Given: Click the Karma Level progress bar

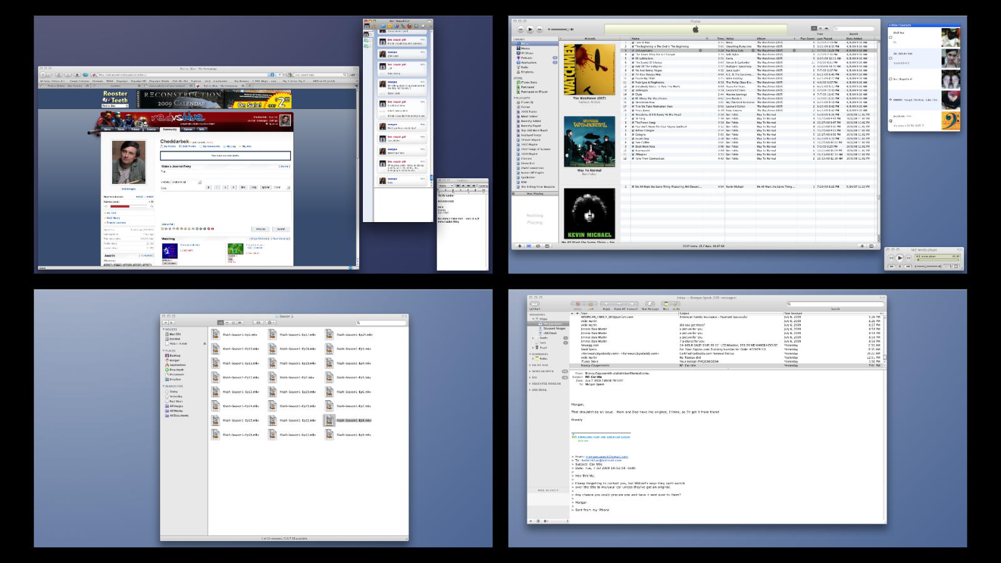Looking at the screenshot, I should (x=128, y=206).
